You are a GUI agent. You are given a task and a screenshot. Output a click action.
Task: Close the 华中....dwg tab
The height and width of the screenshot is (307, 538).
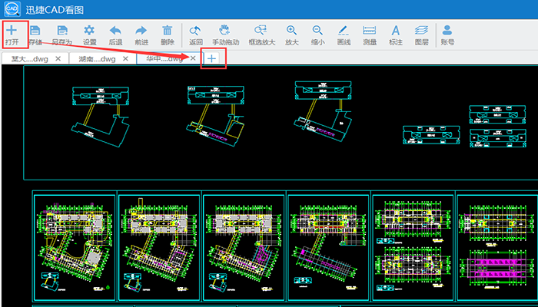tap(193, 58)
